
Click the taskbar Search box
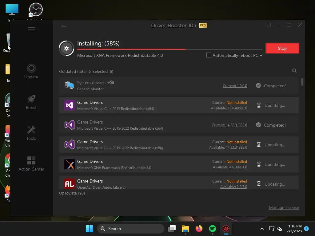pos(130,229)
